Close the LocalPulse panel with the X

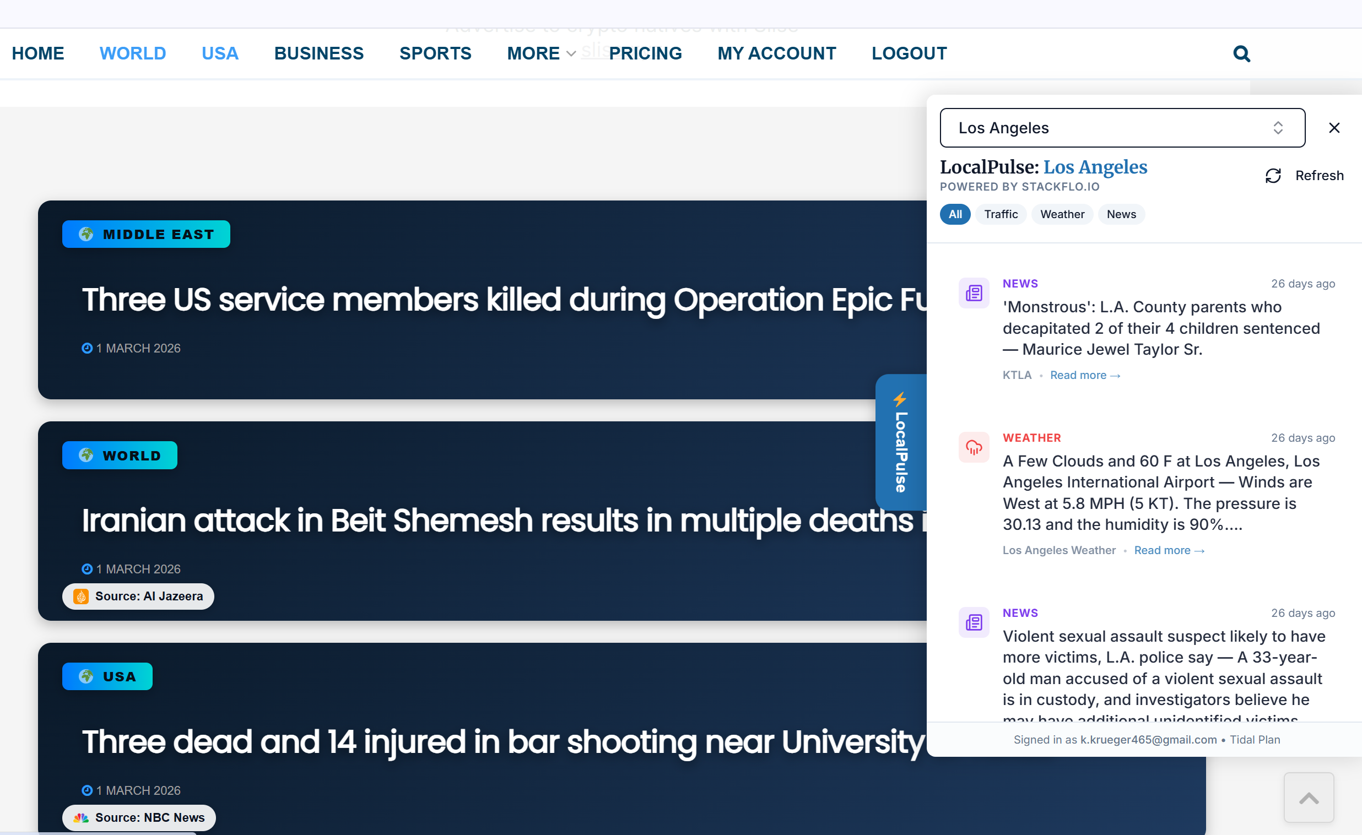click(1334, 128)
